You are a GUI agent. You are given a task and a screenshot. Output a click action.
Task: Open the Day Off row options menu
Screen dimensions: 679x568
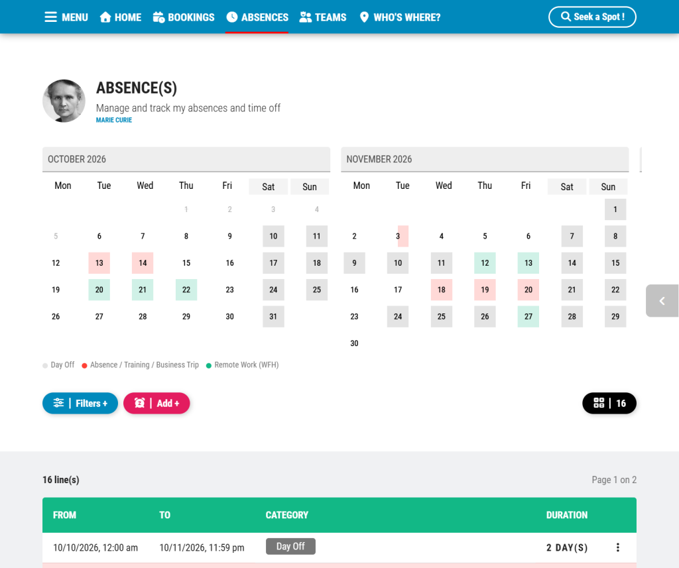pos(618,547)
